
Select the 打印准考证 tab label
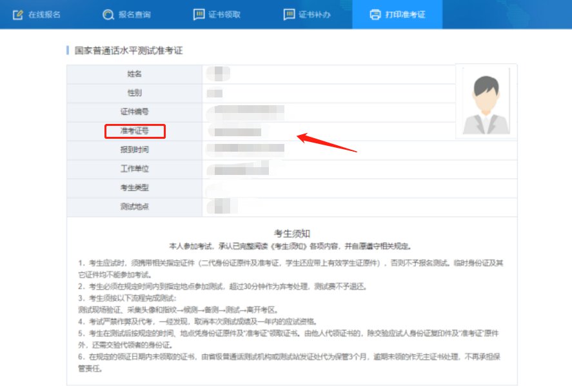point(405,14)
